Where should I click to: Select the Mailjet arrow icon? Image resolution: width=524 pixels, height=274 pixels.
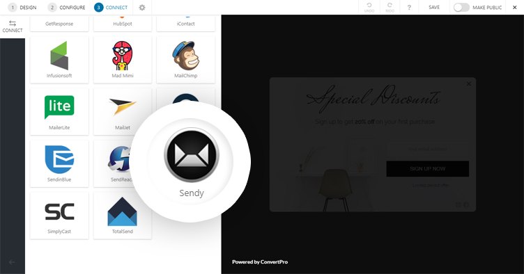[x=123, y=106]
